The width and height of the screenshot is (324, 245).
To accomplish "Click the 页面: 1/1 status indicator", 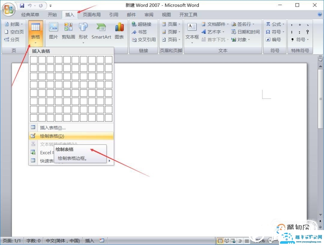I will [x=12, y=241].
